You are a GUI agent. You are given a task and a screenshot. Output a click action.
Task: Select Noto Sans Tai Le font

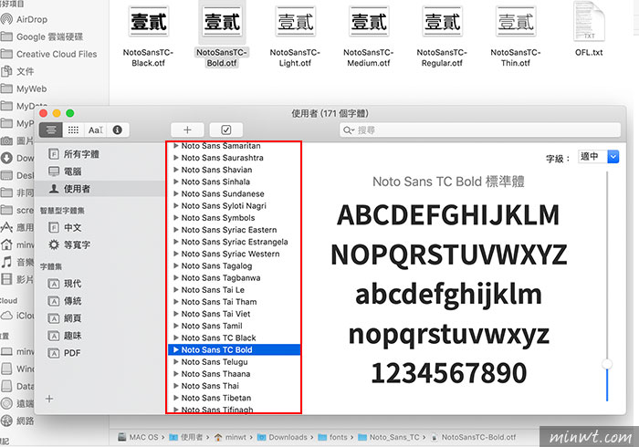[x=213, y=290]
